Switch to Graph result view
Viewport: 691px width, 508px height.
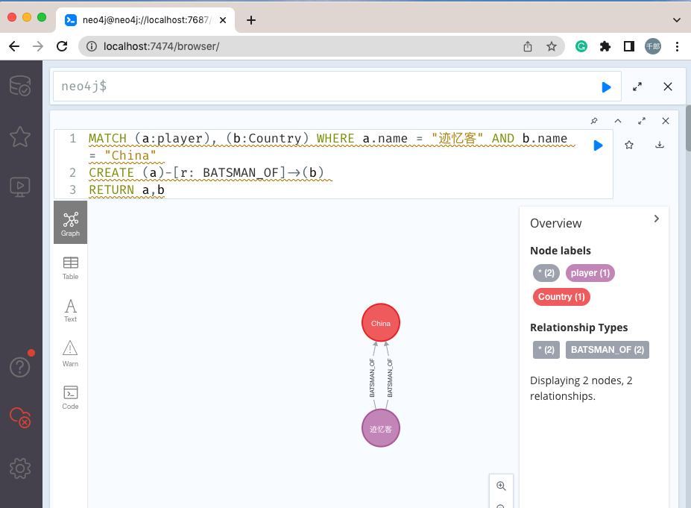[71, 222]
